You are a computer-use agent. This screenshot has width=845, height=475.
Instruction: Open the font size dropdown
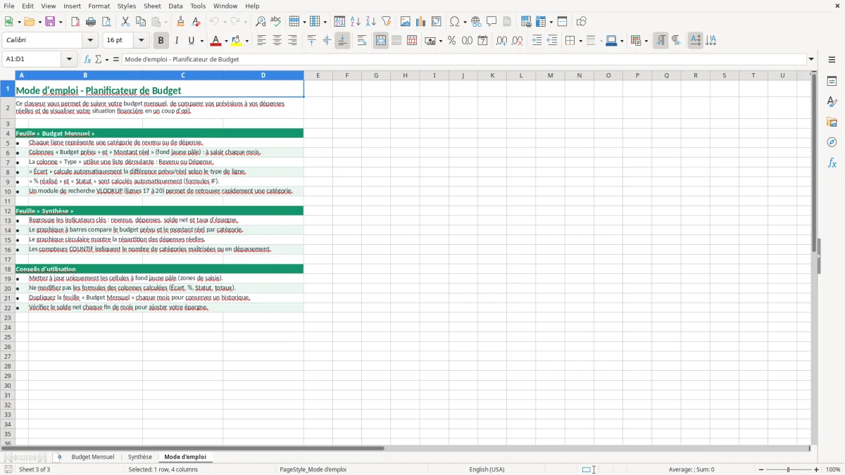click(x=142, y=41)
